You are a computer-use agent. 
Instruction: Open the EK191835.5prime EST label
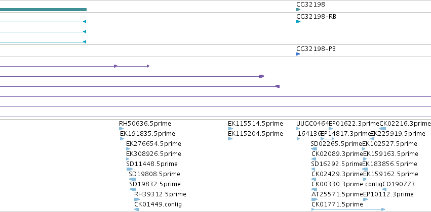(x=147, y=134)
